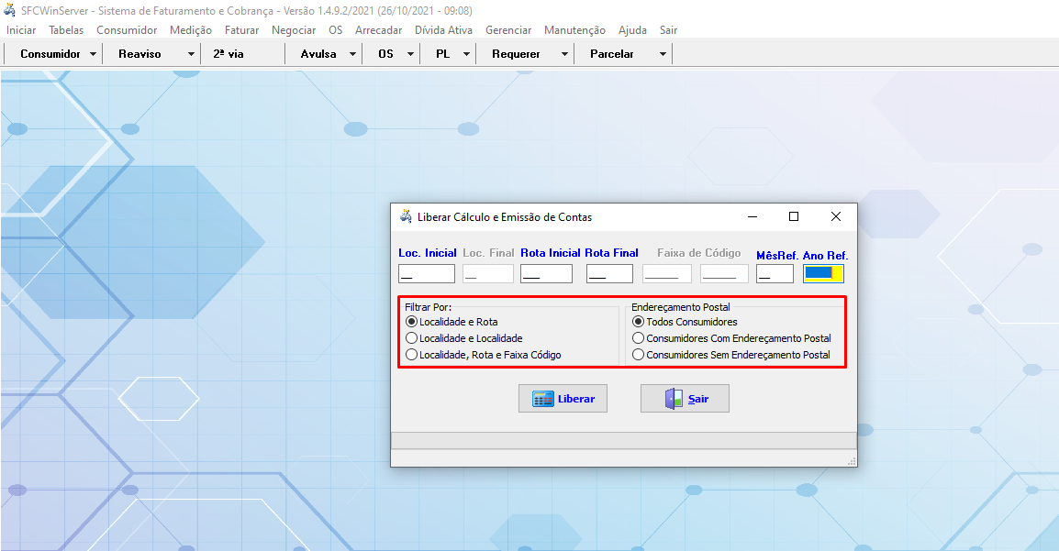Select Consumidores Com Endereçamento Postal

point(639,338)
